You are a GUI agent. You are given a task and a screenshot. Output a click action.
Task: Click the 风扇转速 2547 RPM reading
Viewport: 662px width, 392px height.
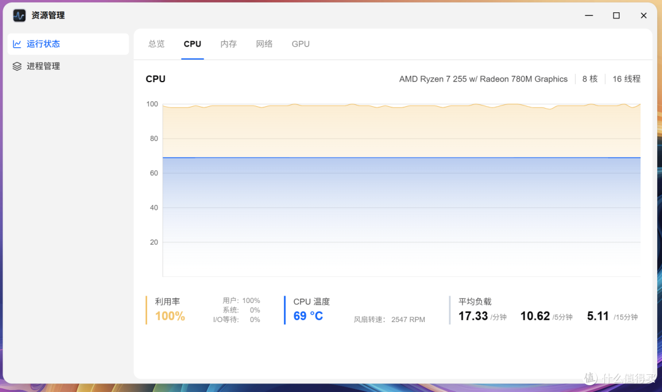tap(389, 320)
